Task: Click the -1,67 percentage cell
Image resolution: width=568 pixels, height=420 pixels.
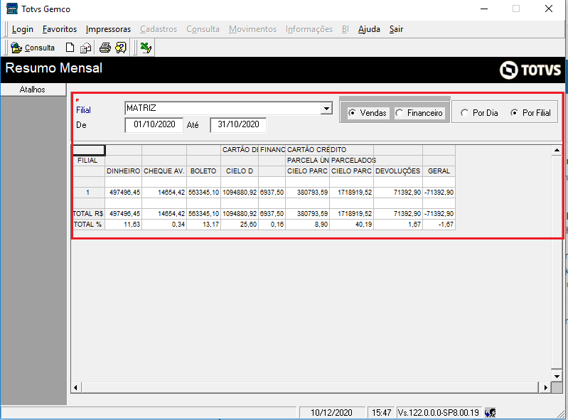Action: 439,225
